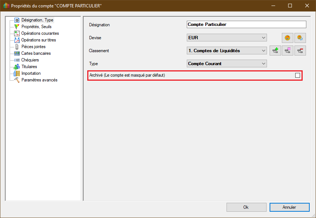The width and height of the screenshot is (316, 218).
Task: Click the Annuler button
Action: pos(289,207)
